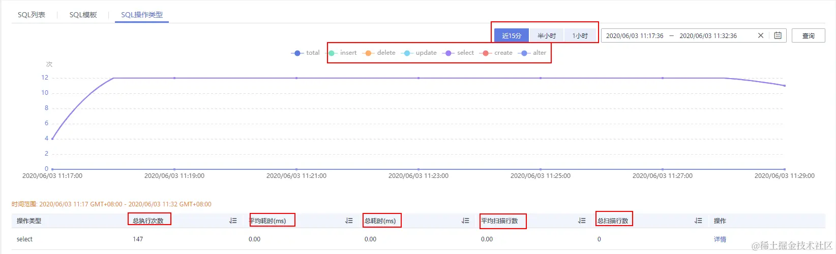Click the 时间范围 orange text line

click(x=111, y=204)
